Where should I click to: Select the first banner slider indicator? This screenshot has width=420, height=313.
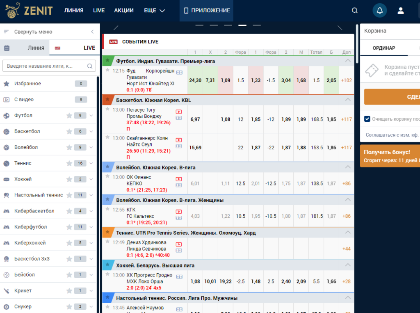[199, 25]
